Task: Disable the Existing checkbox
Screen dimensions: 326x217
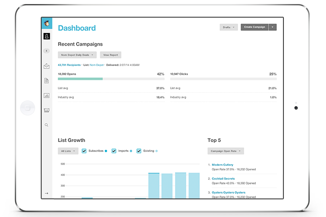Action: click(x=139, y=151)
